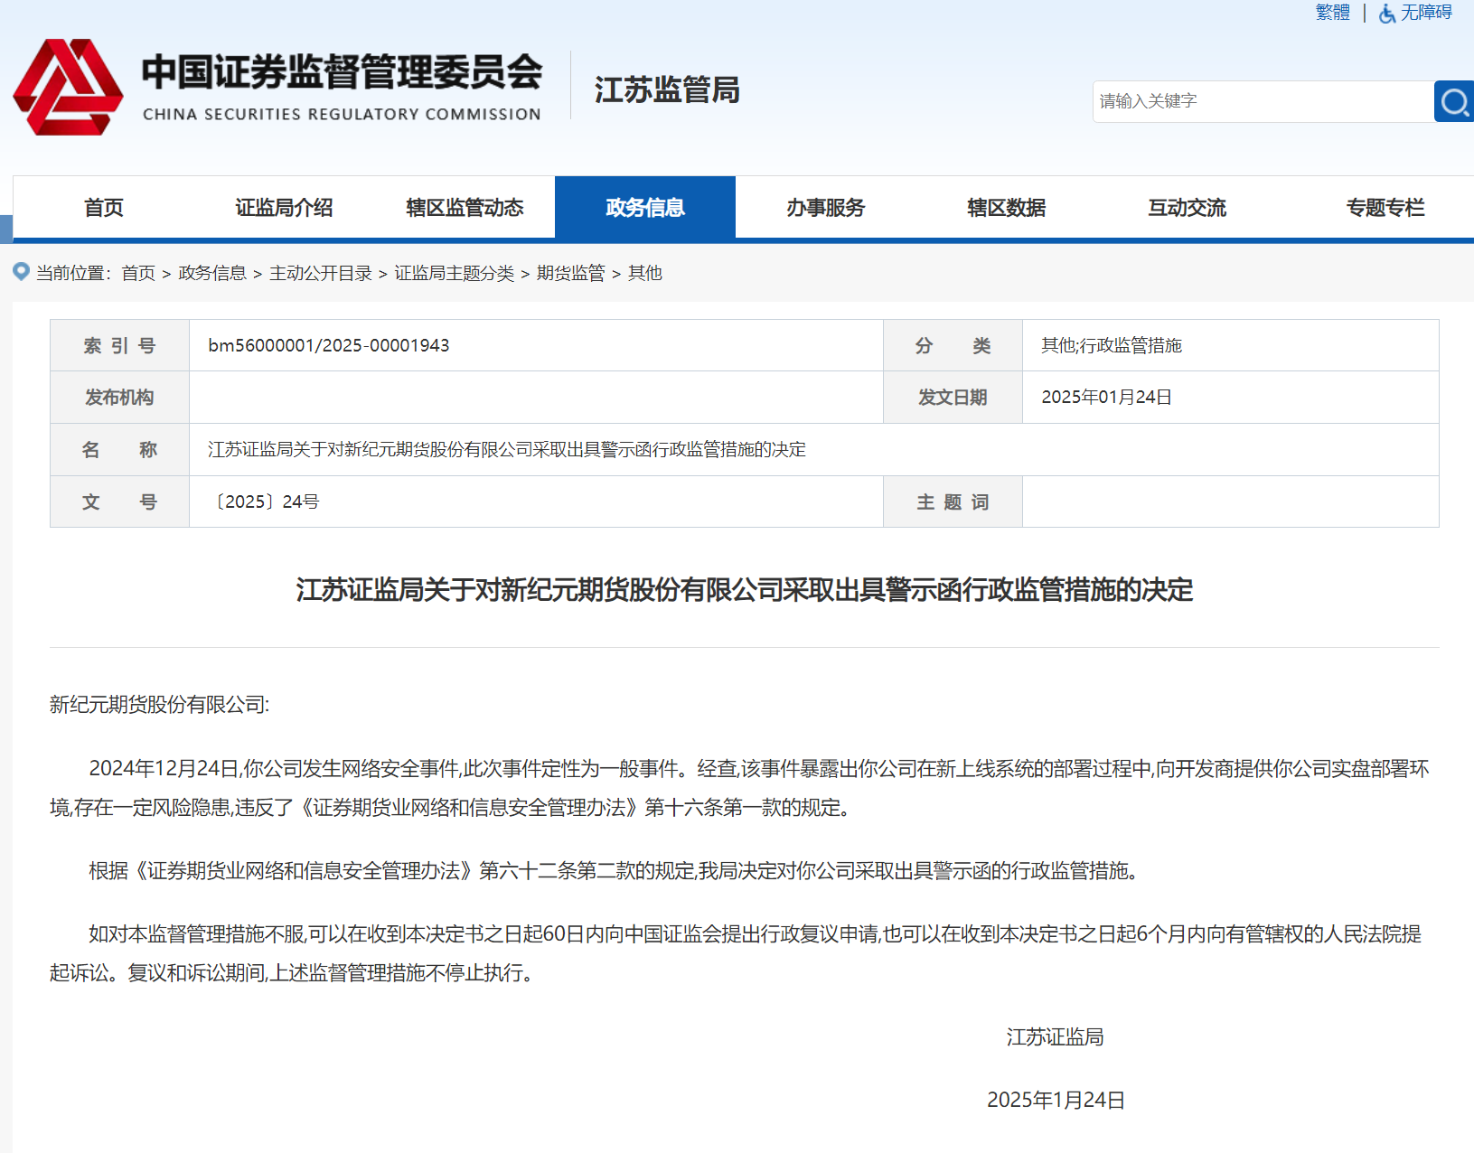Click the CSRC red logo emblem
This screenshot has height=1153, width=1474.
pyautogui.click(x=68, y=88)
